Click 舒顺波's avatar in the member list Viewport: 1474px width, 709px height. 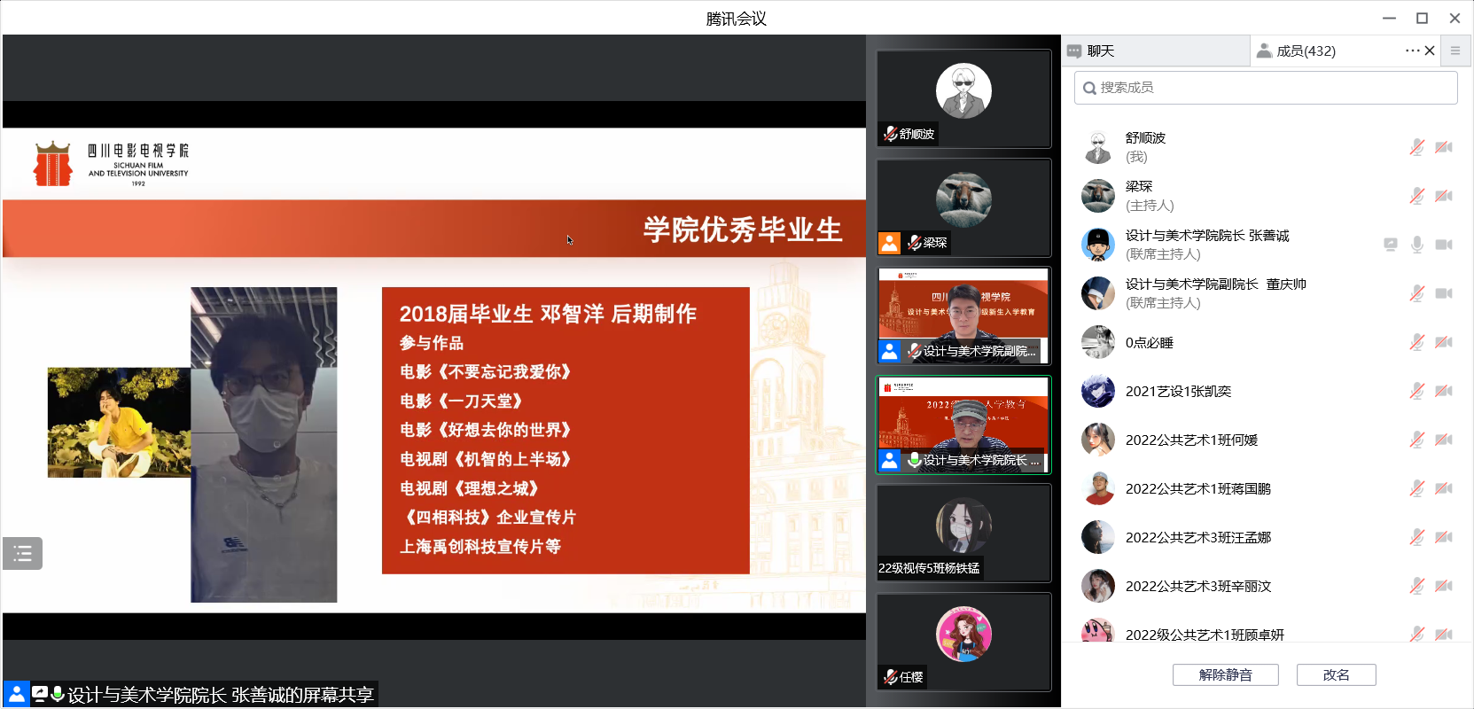1098,147
